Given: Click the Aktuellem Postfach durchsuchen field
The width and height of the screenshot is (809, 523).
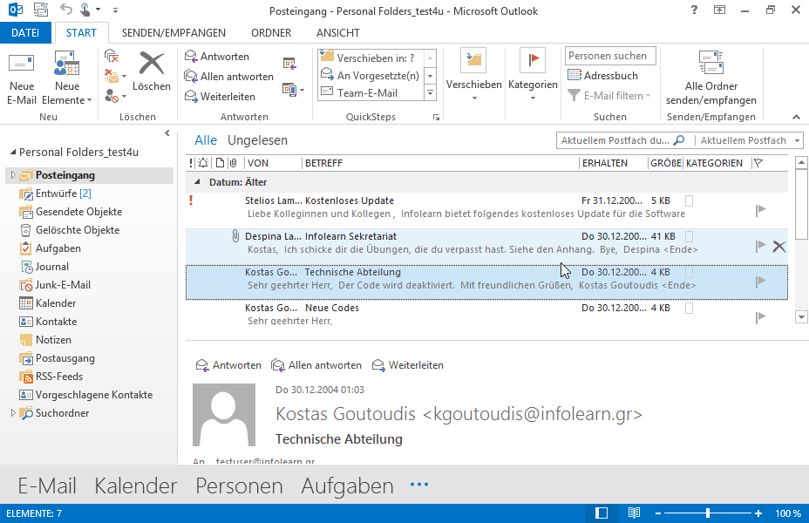Looking at the screenshot, I should (x=623, y=140).
